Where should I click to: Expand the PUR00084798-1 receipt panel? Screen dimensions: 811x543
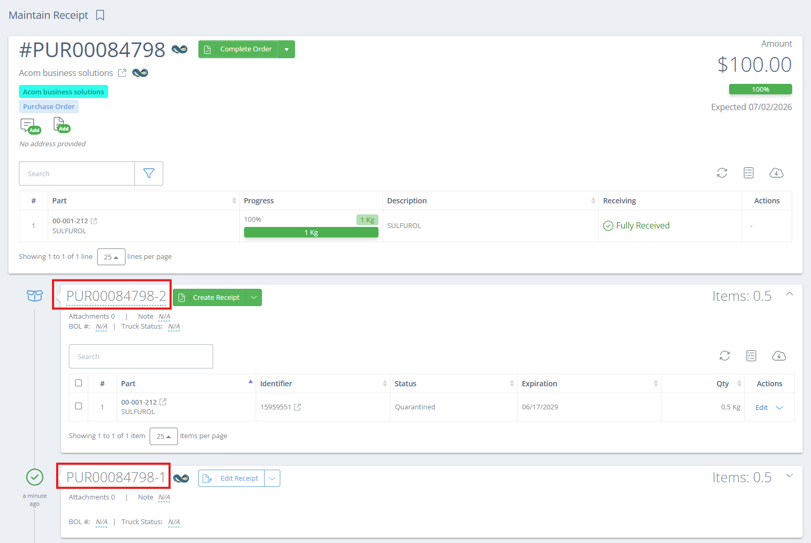click(x=789, y=476)
